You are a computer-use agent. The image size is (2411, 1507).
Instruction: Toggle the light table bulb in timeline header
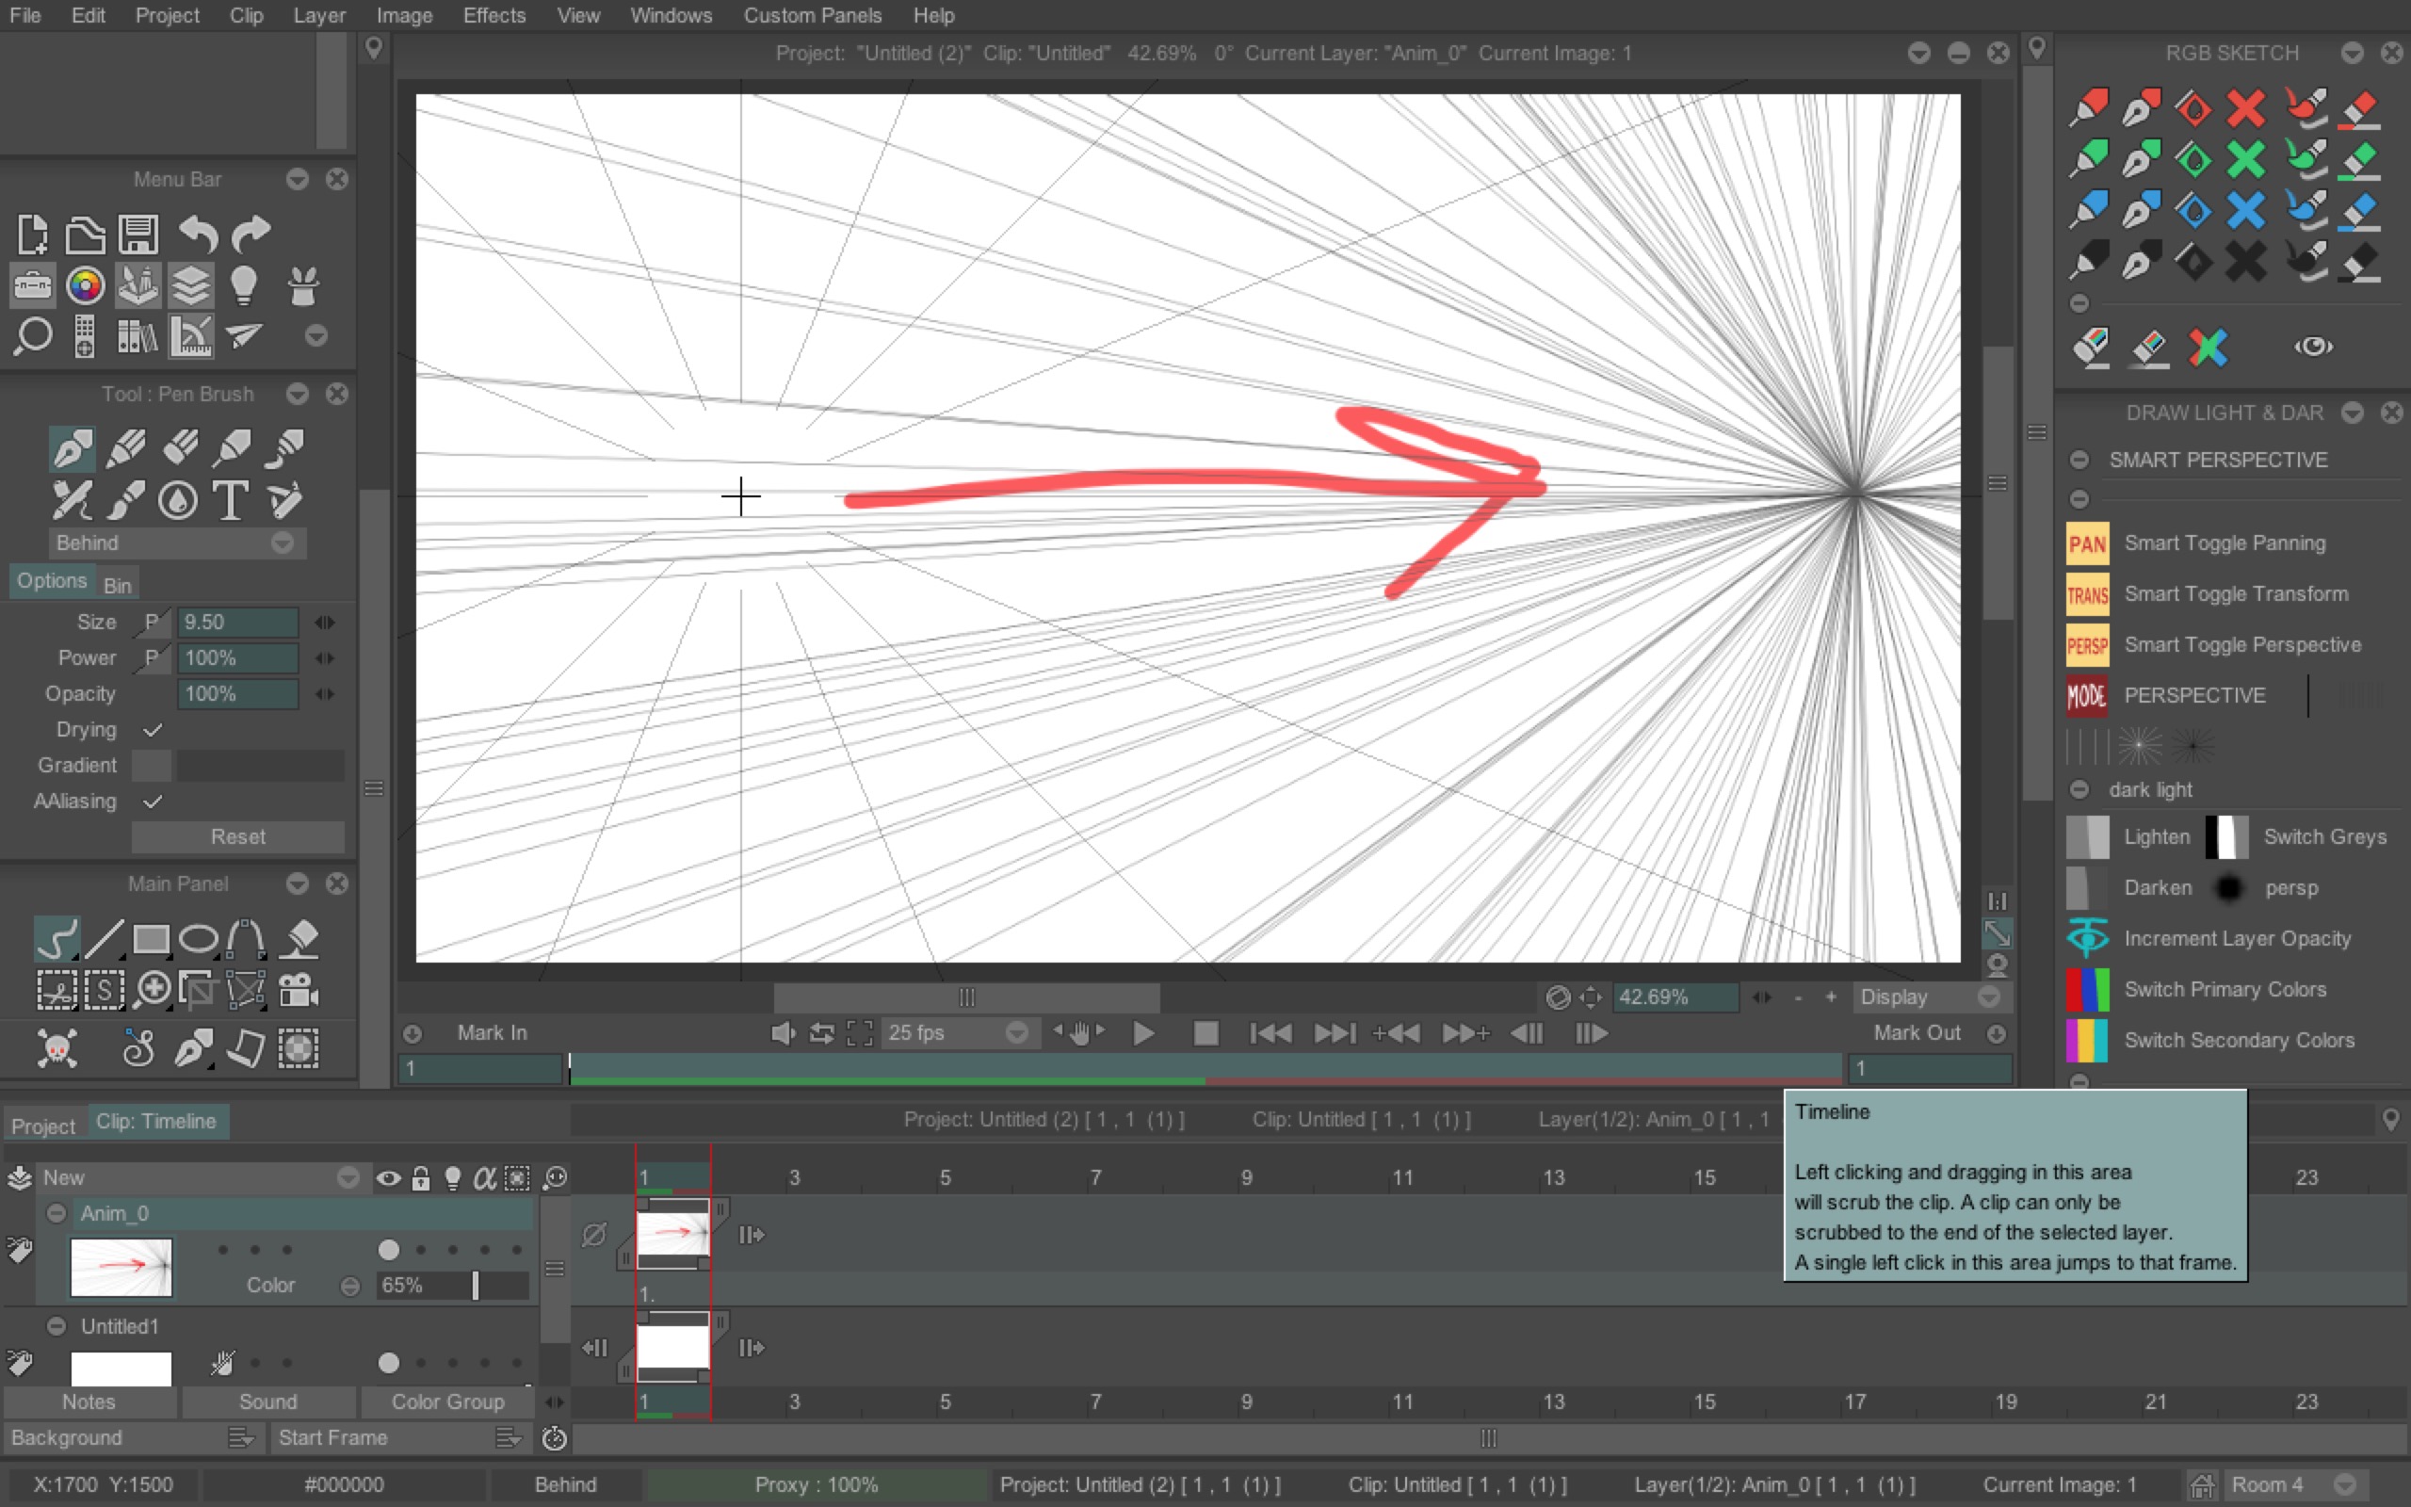coord(453,1178)
